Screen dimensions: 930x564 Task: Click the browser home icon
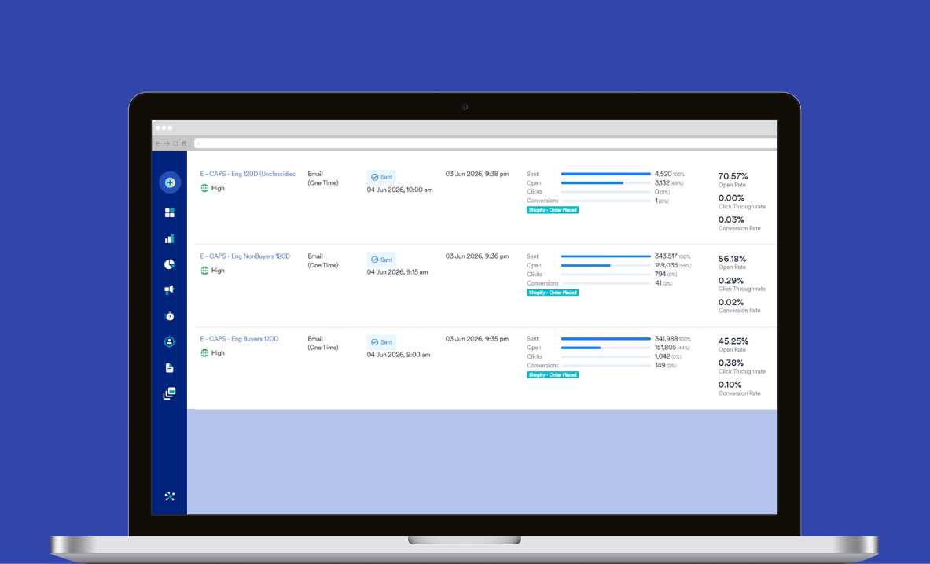click(x=184, y=143)
